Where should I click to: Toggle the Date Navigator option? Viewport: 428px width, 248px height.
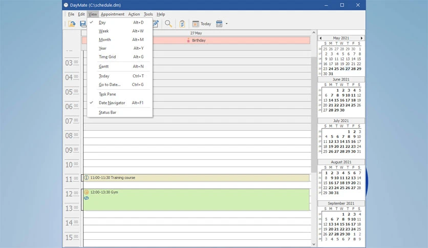120,102
